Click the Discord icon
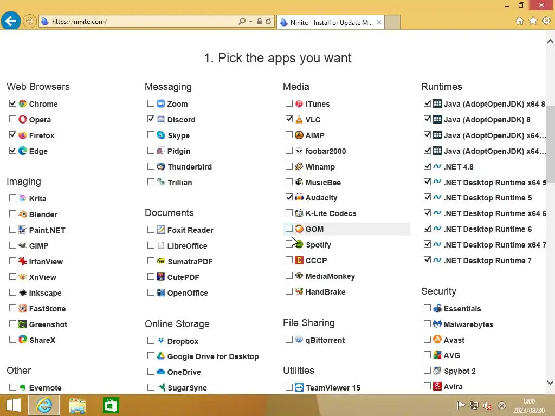555x416 pixels. (160, 119)
